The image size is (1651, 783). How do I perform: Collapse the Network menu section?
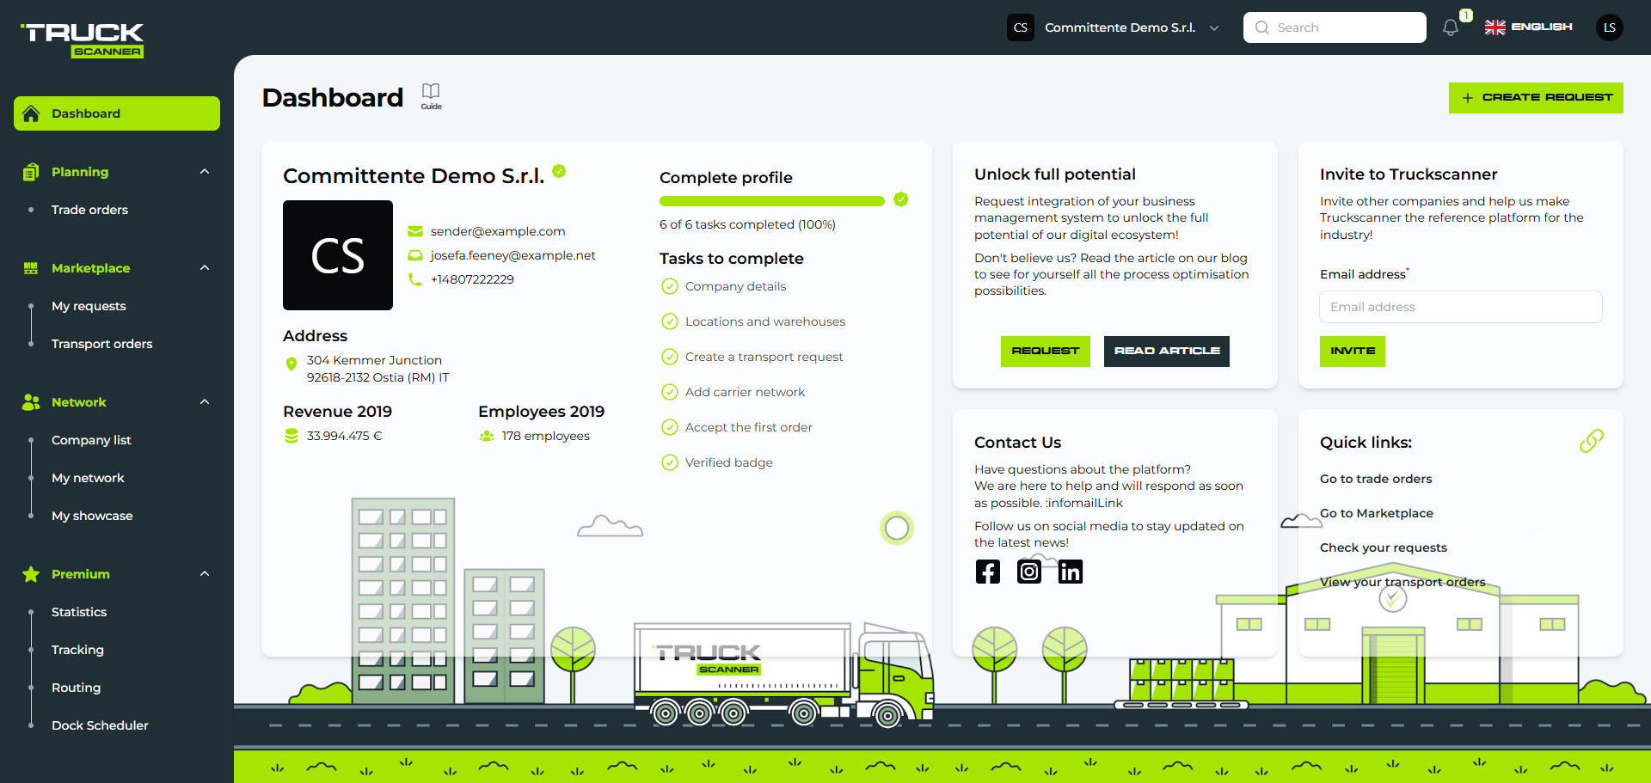click(205, 401)
